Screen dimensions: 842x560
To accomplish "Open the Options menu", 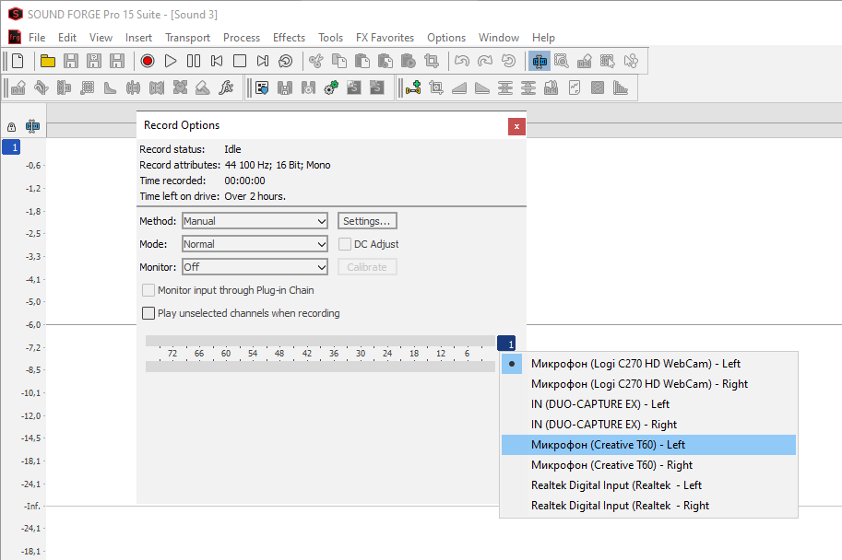I will coord(446,38).
